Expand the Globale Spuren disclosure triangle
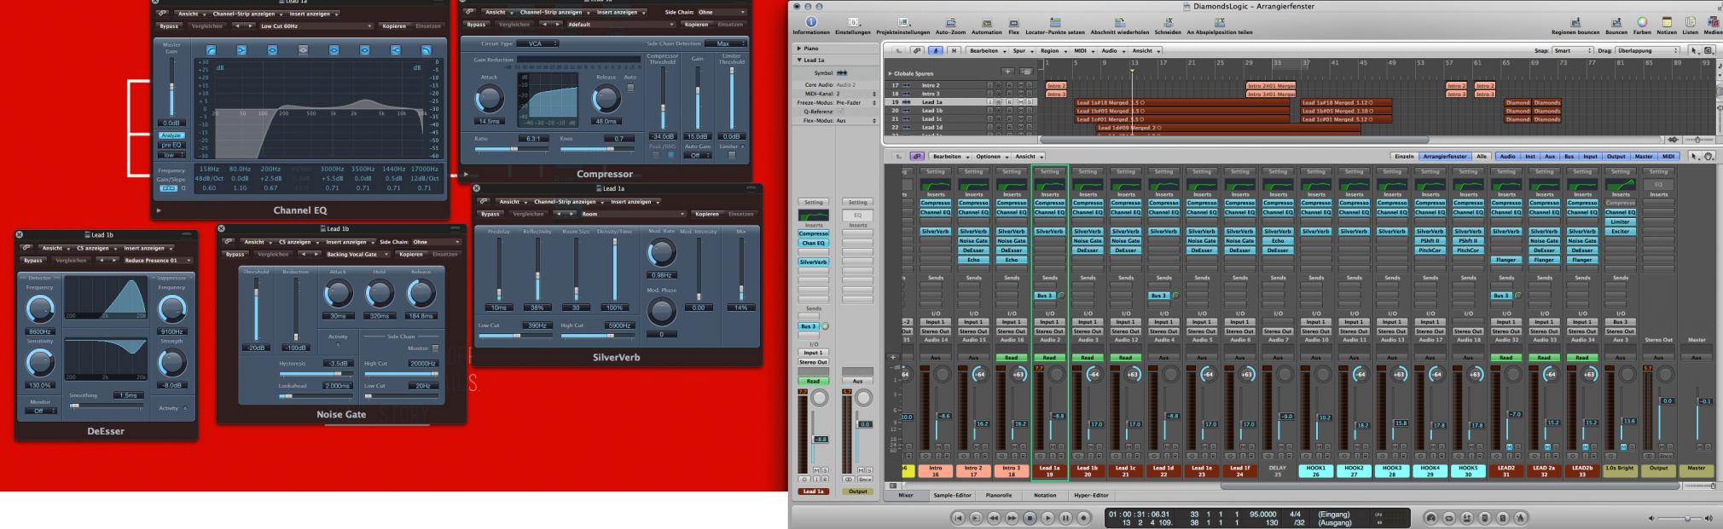The width and height of the screenshot is (1723, 529). click(890, 73)
